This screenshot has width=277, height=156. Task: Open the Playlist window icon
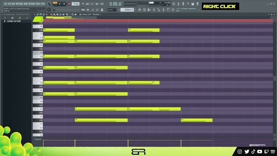tap(139, 10)
